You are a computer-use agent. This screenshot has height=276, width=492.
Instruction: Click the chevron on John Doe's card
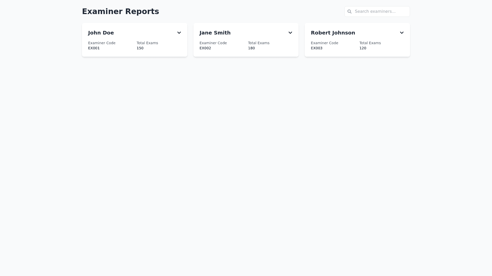click(179, 33)
